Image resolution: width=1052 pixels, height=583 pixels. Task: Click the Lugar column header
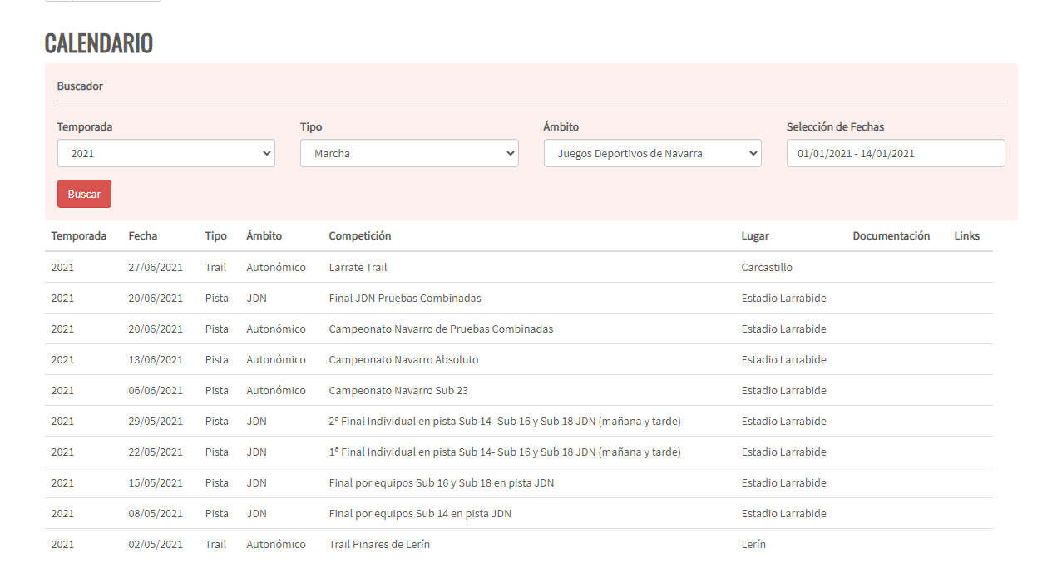[x=754, y=236]
